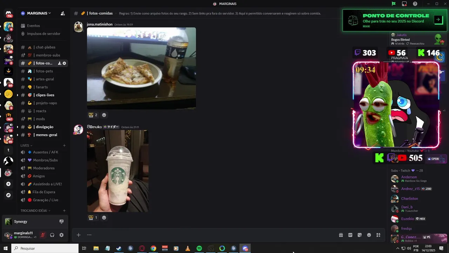Viewport: 449px width, 253px height.
Task: Show hidden system tray icons chevron
Action: pyautogui.click(x=397, y=248)
